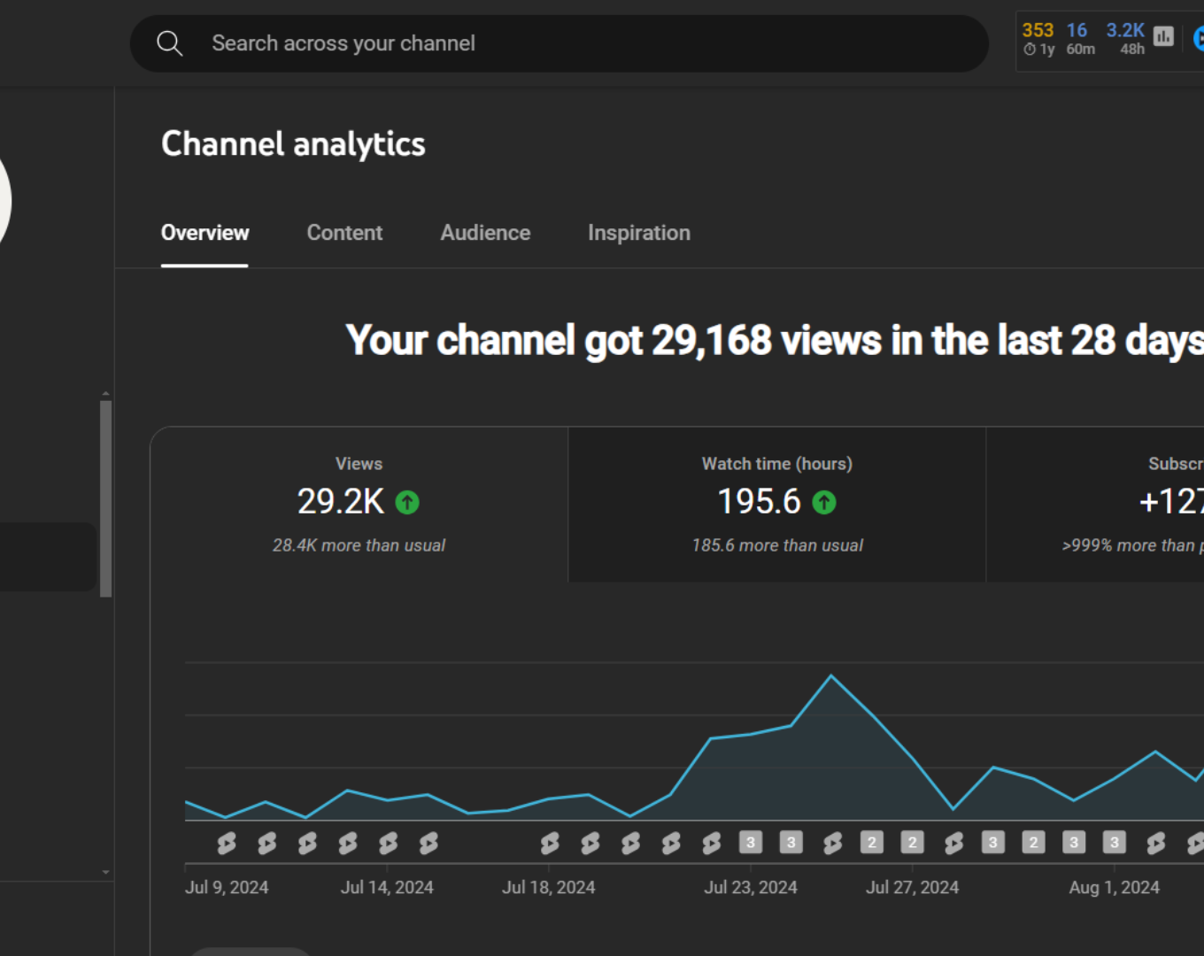Click the Aug 1, 2024 axis label
This screenshot has height=956, width=1204.
click(1114, 887)
